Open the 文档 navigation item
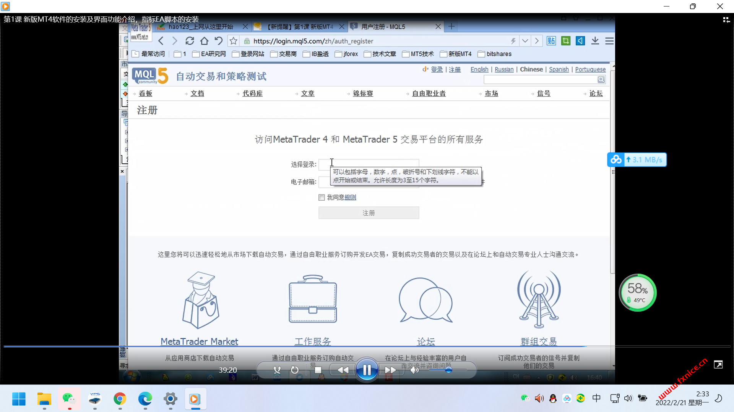The image size is (734, 412). tap(197, 93)
